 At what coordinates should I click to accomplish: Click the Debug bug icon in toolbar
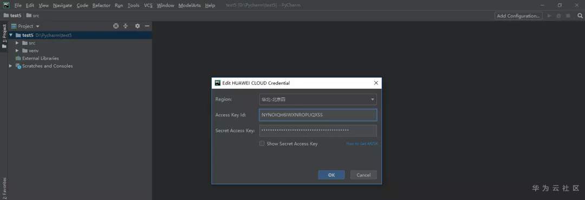(558, 16)
